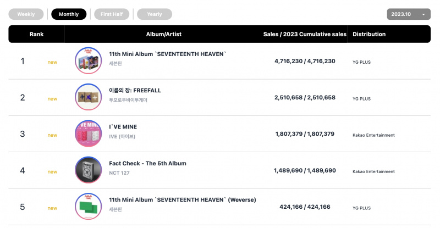Viewport: 440px width, 228px height.
Task: Click the Rank column header
Action: [x=36, y=34]
